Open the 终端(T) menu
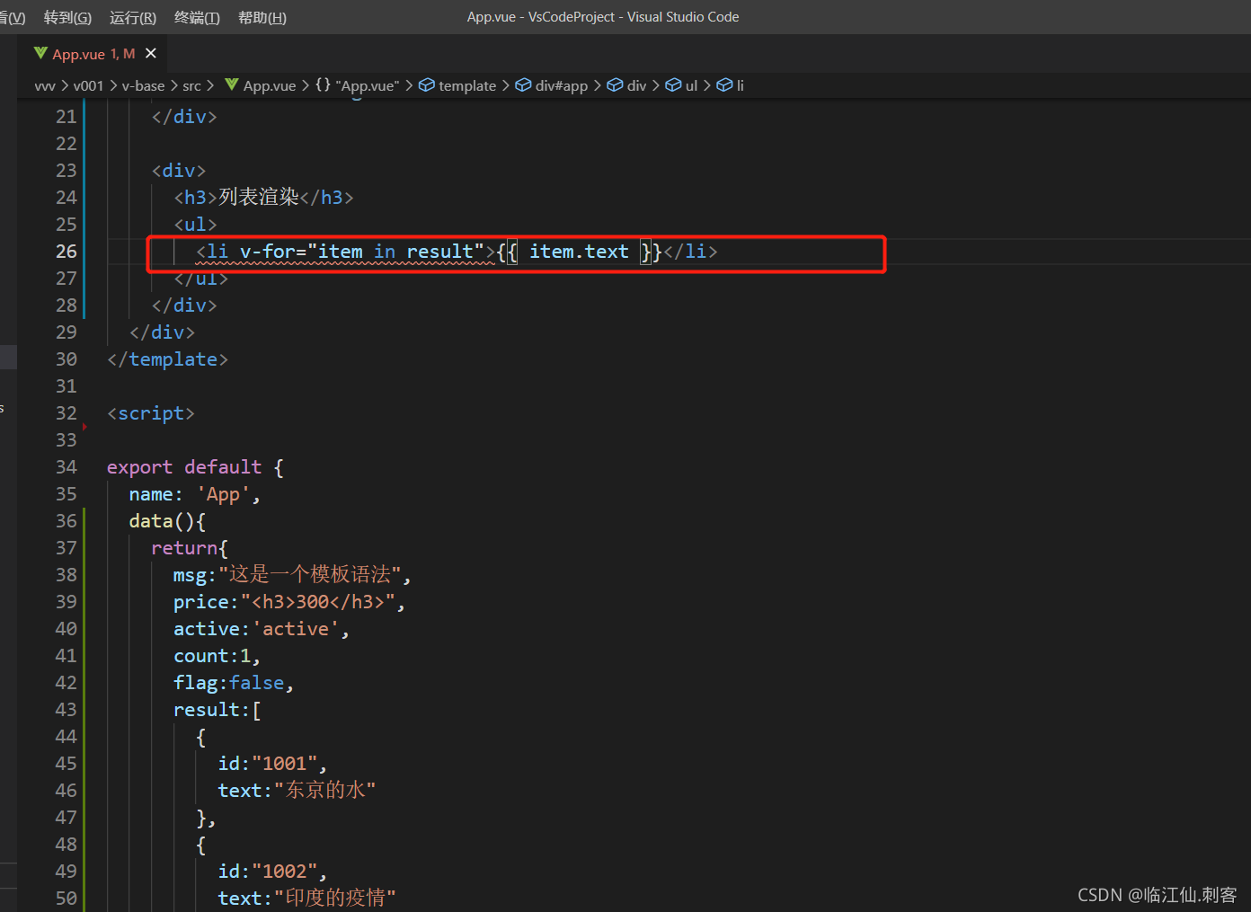Screen dimensions: 1251x912 [197, 17]
